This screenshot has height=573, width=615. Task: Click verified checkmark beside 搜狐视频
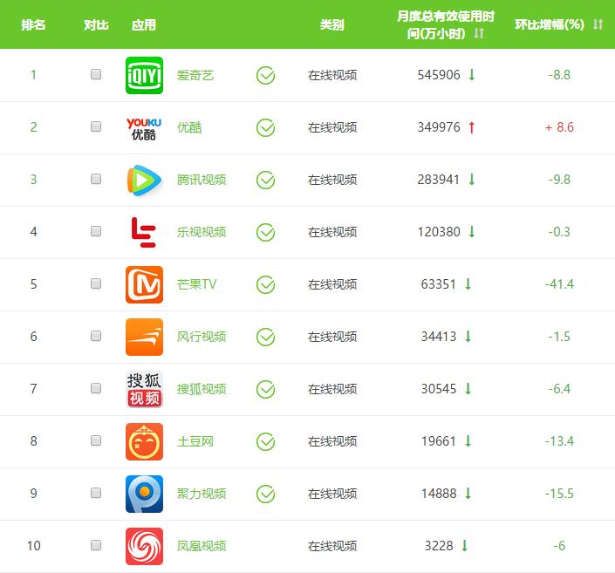pos(265,389)
